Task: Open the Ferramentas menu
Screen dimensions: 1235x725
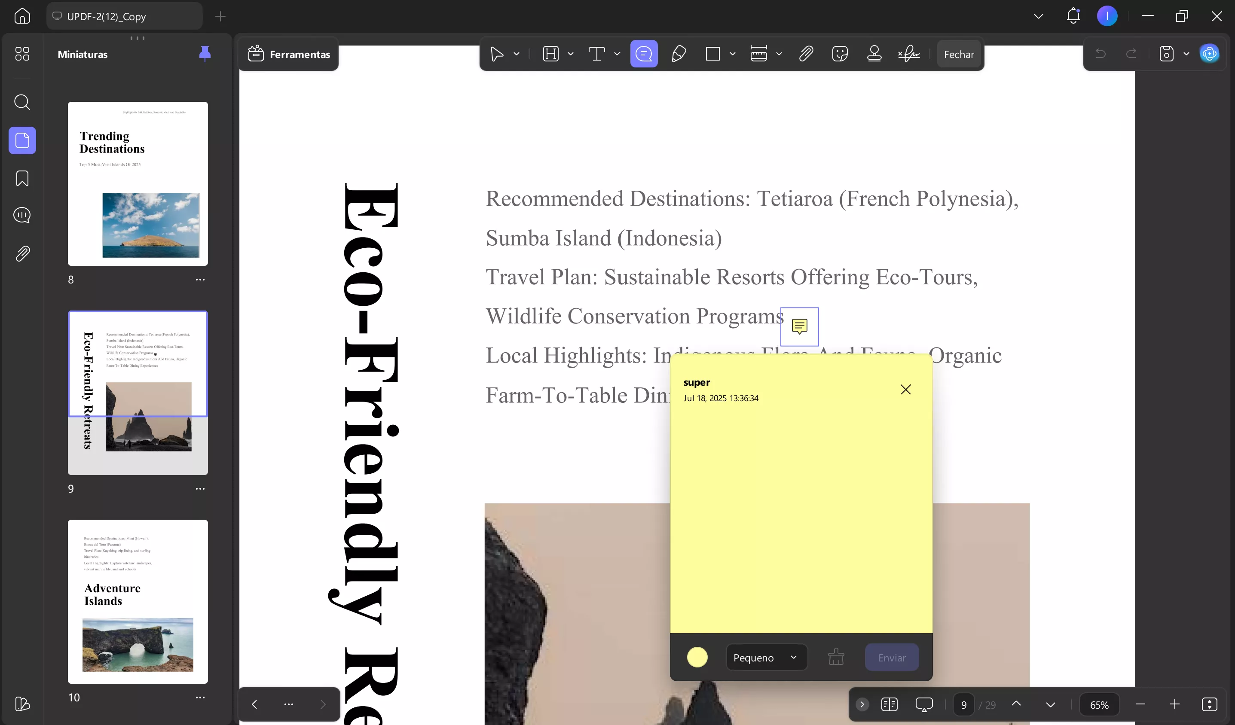Action: point(289,55)
